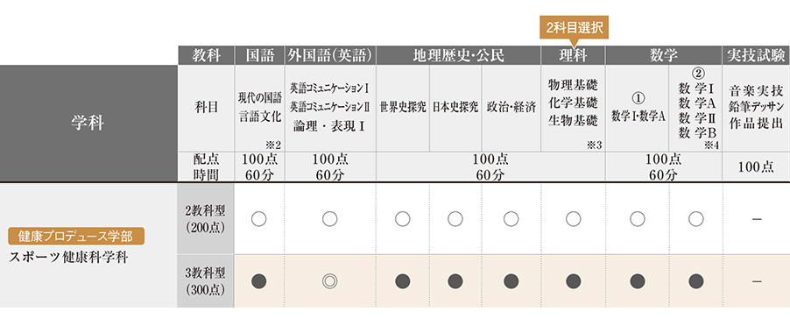Click 世界史探究 open circle in 2教科型
The width and height of the screenshot is (790, 333).
pyautogui.click(x=403, y=219)
